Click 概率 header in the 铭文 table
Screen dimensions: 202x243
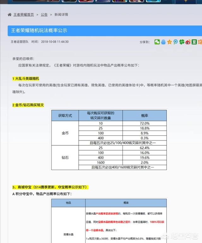[x=145, y=115]
